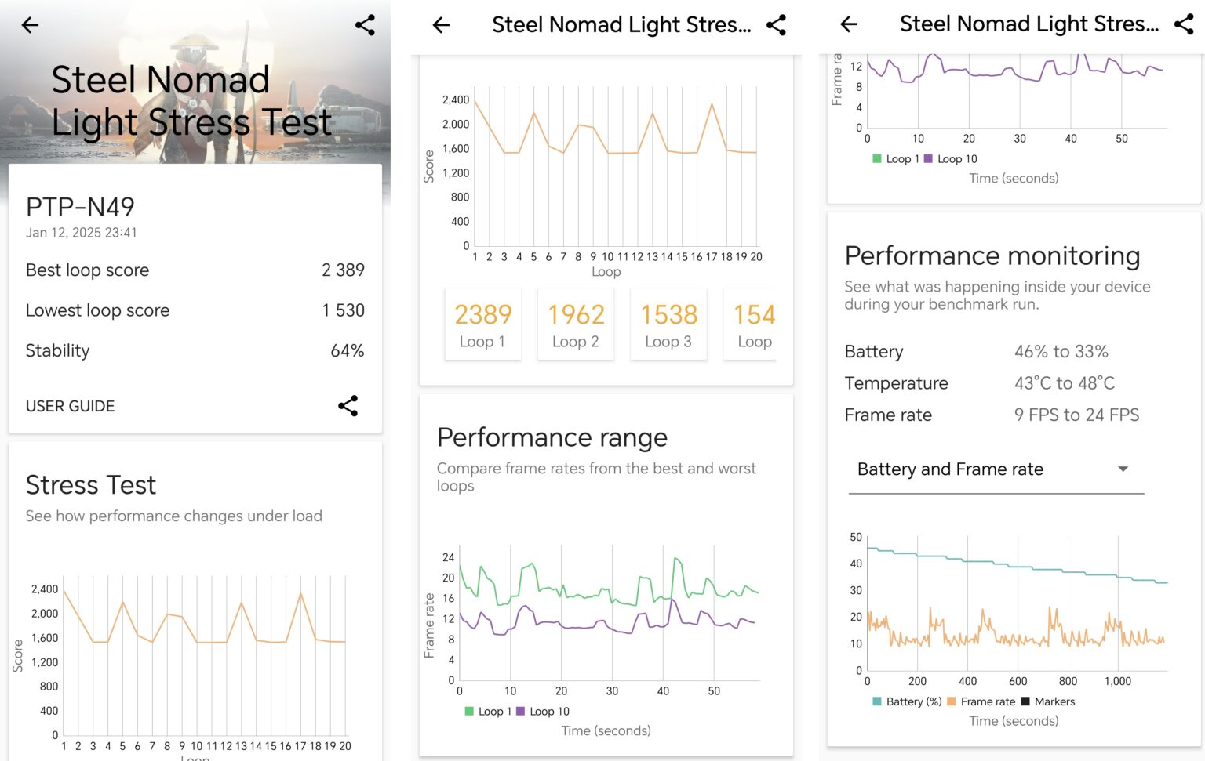The height and width of the screenshot is (761, 1205).
Task: Tap Temperature value 43°C to 48°C
Action: 1064,383
